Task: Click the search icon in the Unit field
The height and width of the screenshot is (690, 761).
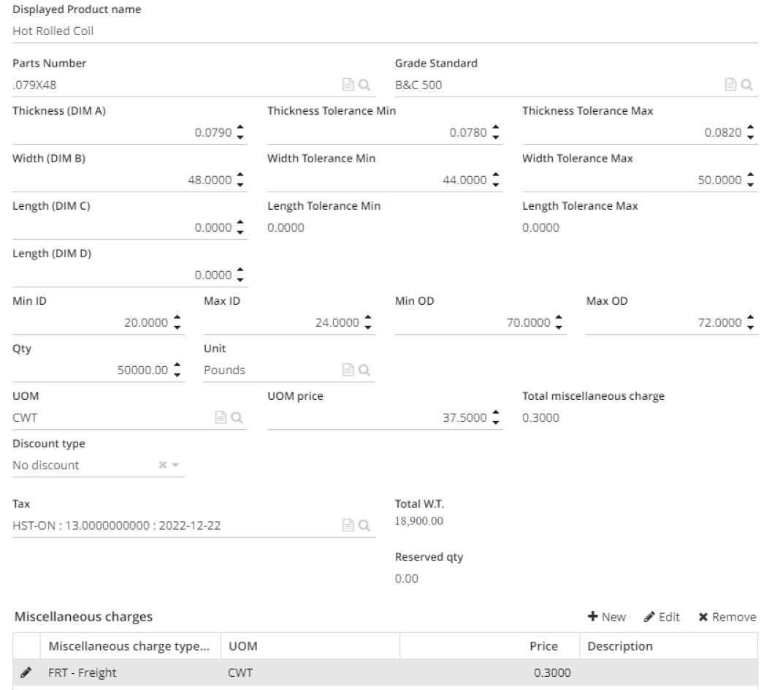Action: tap(363, 370)
